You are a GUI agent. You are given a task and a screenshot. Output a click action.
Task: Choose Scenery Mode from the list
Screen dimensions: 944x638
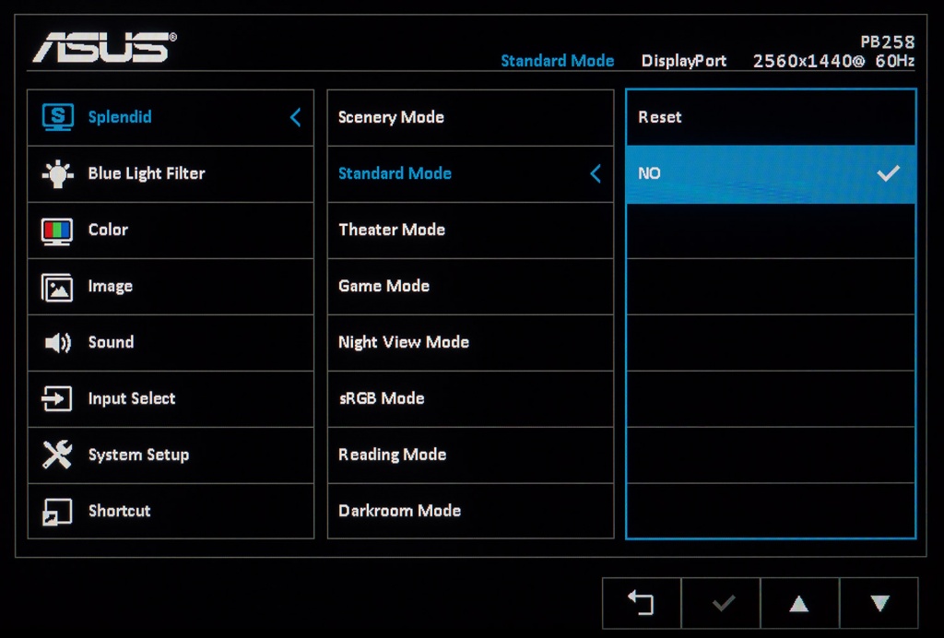(x=391, y=117)
